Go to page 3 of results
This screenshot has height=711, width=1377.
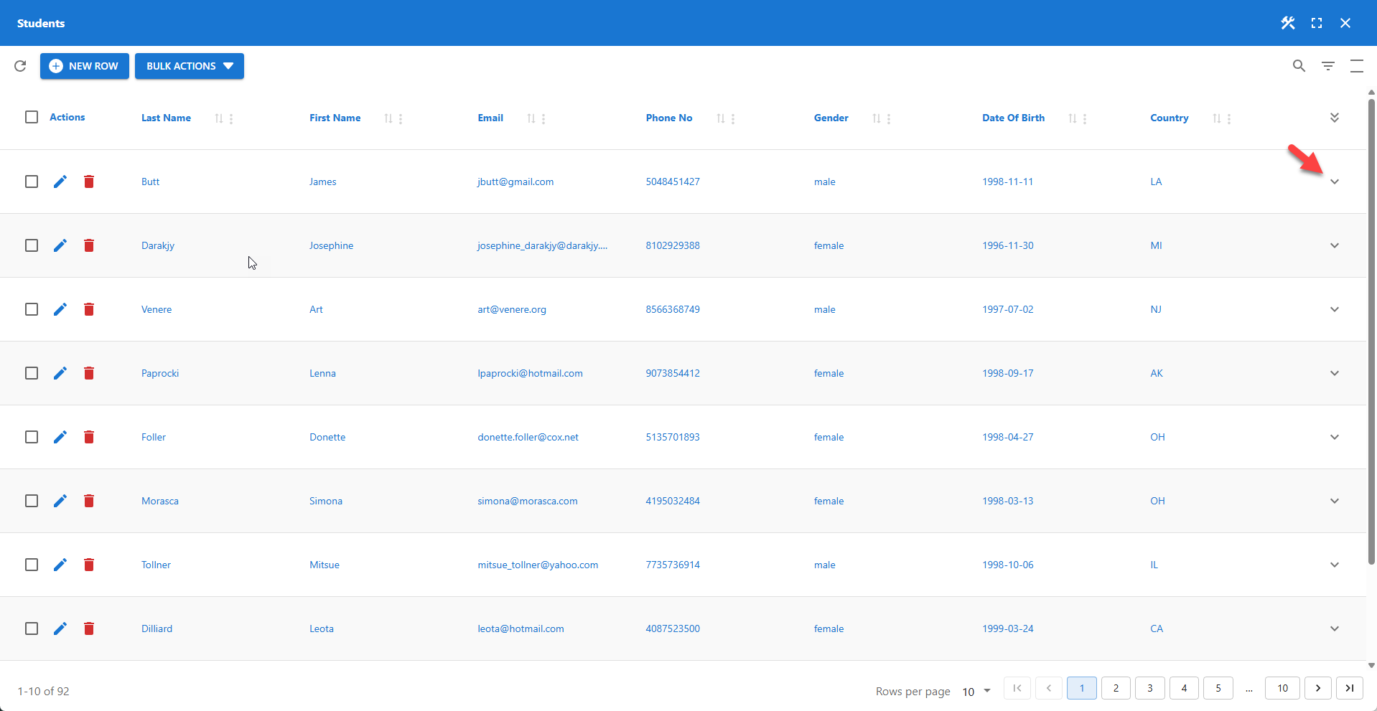point(1149,688)
